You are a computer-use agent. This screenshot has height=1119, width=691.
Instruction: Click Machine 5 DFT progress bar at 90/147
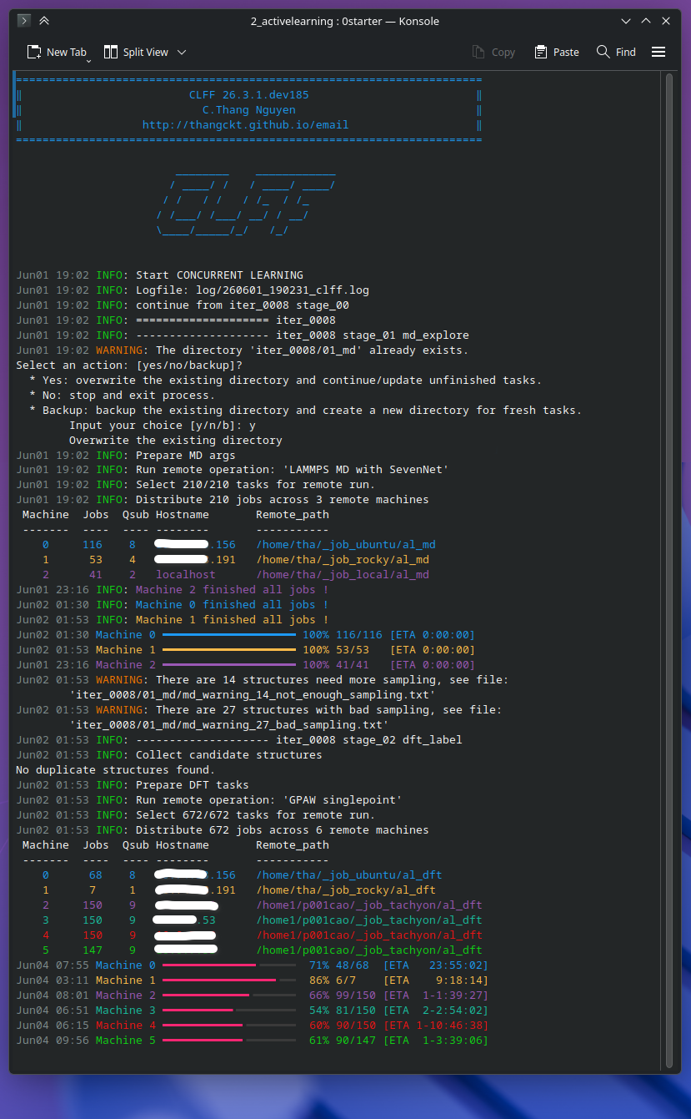[229, 1041]
